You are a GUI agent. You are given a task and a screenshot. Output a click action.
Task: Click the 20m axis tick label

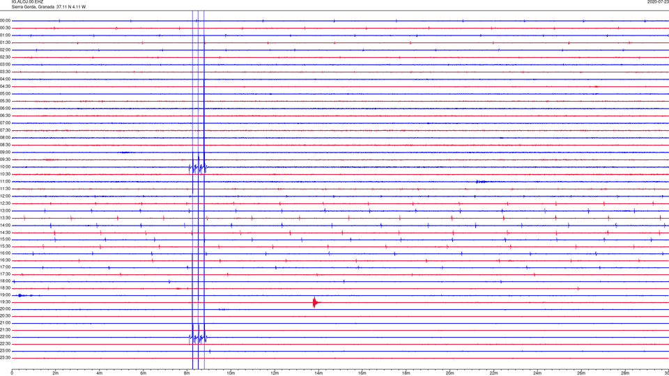pyautogui.click(x=449, y=373)
